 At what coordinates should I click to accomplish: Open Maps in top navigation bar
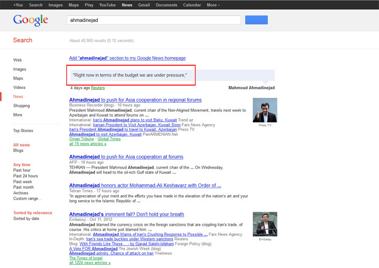[x=74, y=5]
